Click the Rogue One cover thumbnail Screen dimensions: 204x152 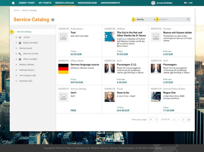pyautogui.click(x=156, y=97)
